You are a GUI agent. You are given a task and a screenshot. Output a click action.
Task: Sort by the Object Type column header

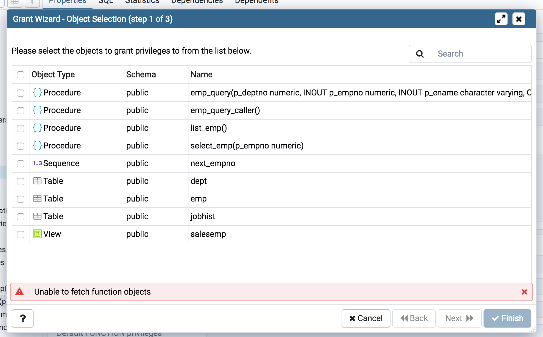click(x=53, y=75)
